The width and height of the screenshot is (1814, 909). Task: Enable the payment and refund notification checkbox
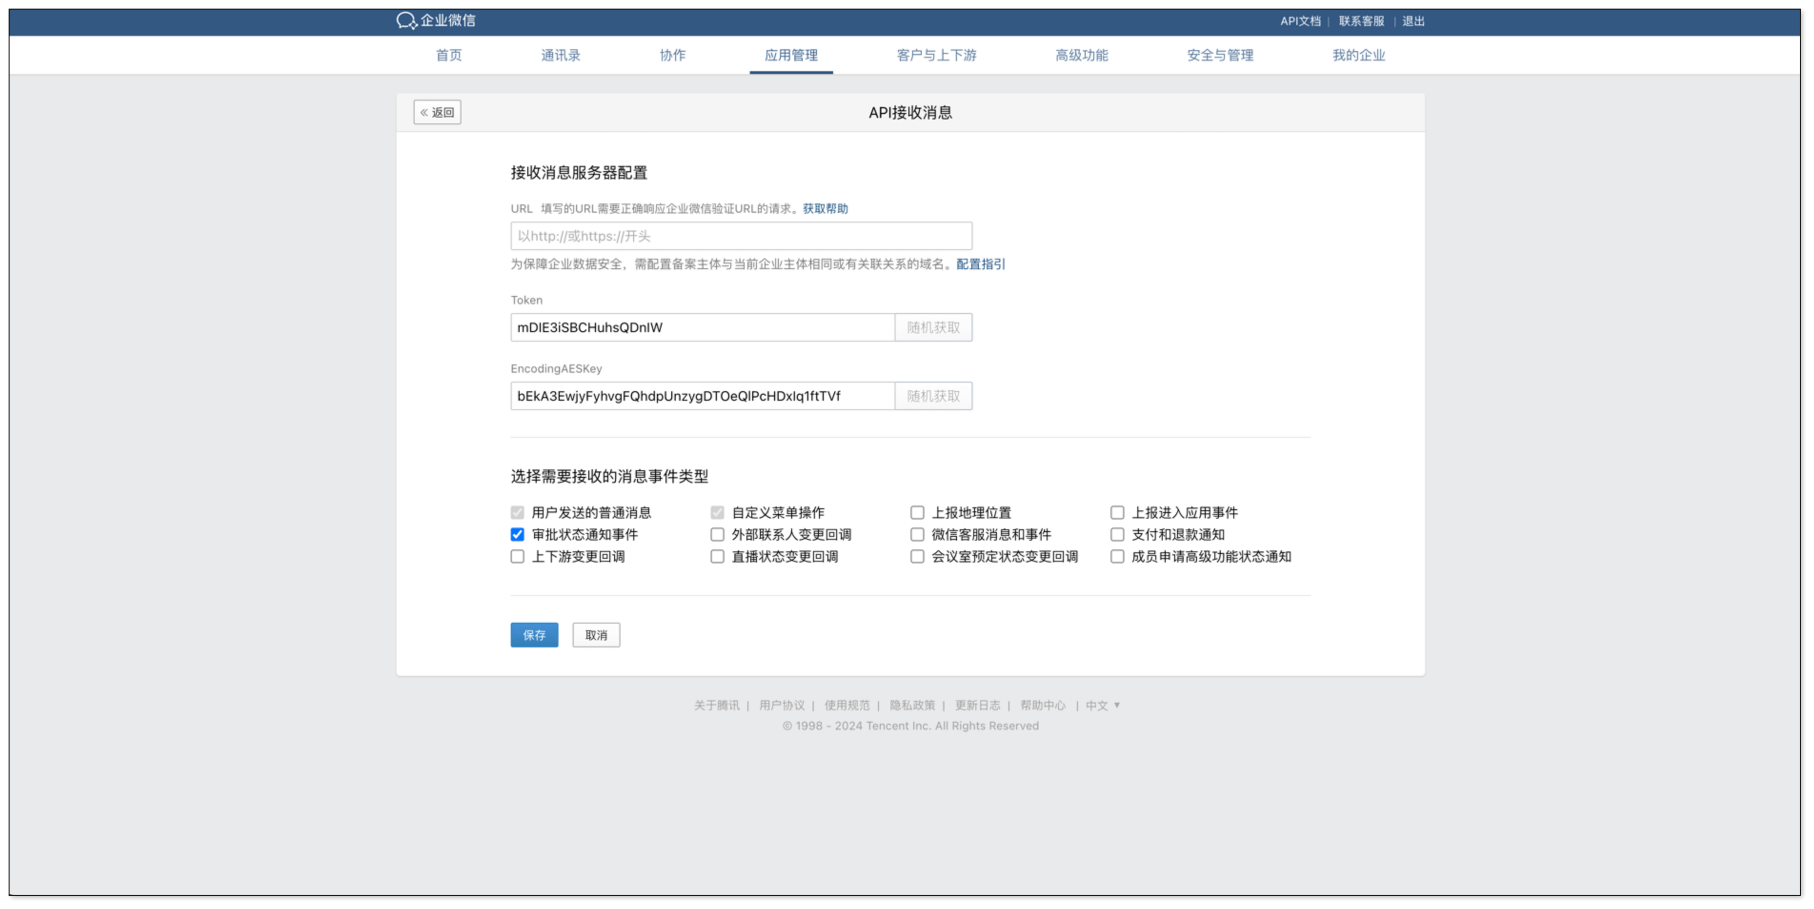click(x=1117, y=535)
